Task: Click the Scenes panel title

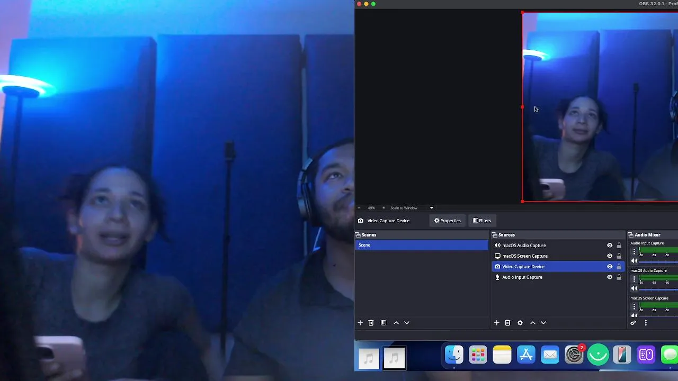Action: pyautogui.click(x=369, y=235)
